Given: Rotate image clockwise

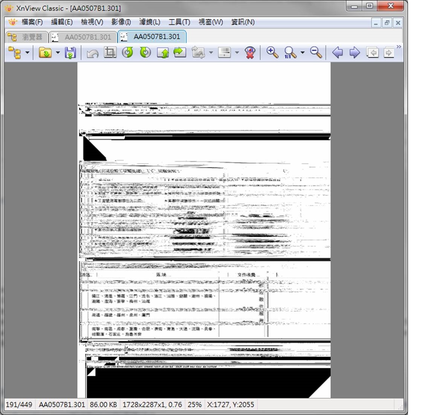Looking at the screenshot, I should pos(145,52).
